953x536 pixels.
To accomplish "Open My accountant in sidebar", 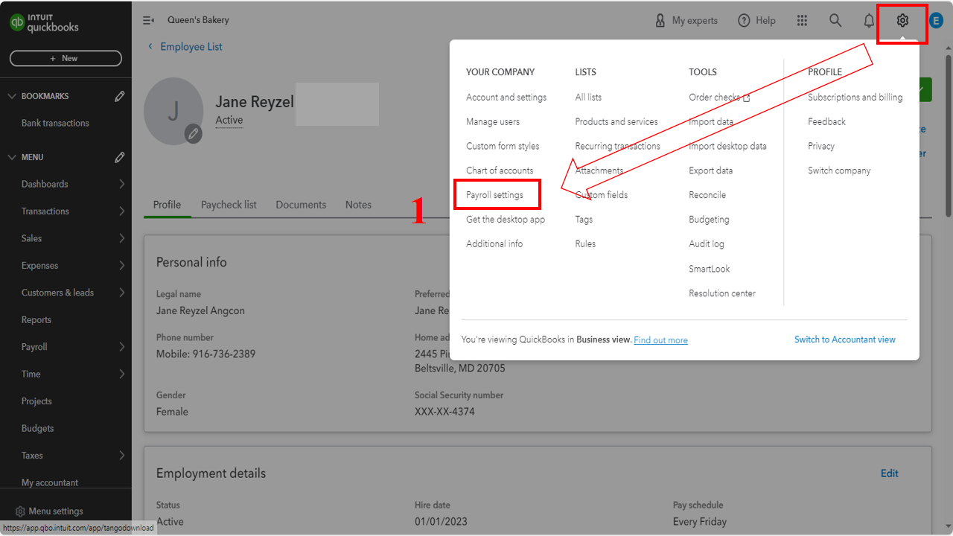I will point(50,482).
